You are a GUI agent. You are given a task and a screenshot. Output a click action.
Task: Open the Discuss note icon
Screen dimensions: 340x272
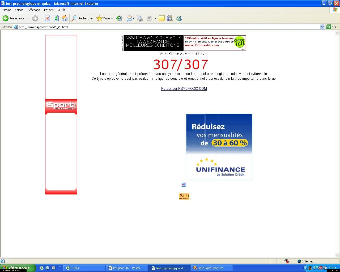(x=161, y=18)
